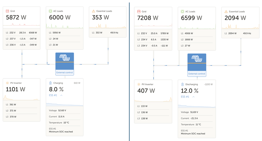262x141 pixels.
Task: Open the AC Loads card showing 6599 W
Action: click(197, 29)
